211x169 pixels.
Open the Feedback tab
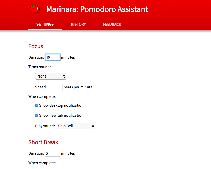[112, 24]
